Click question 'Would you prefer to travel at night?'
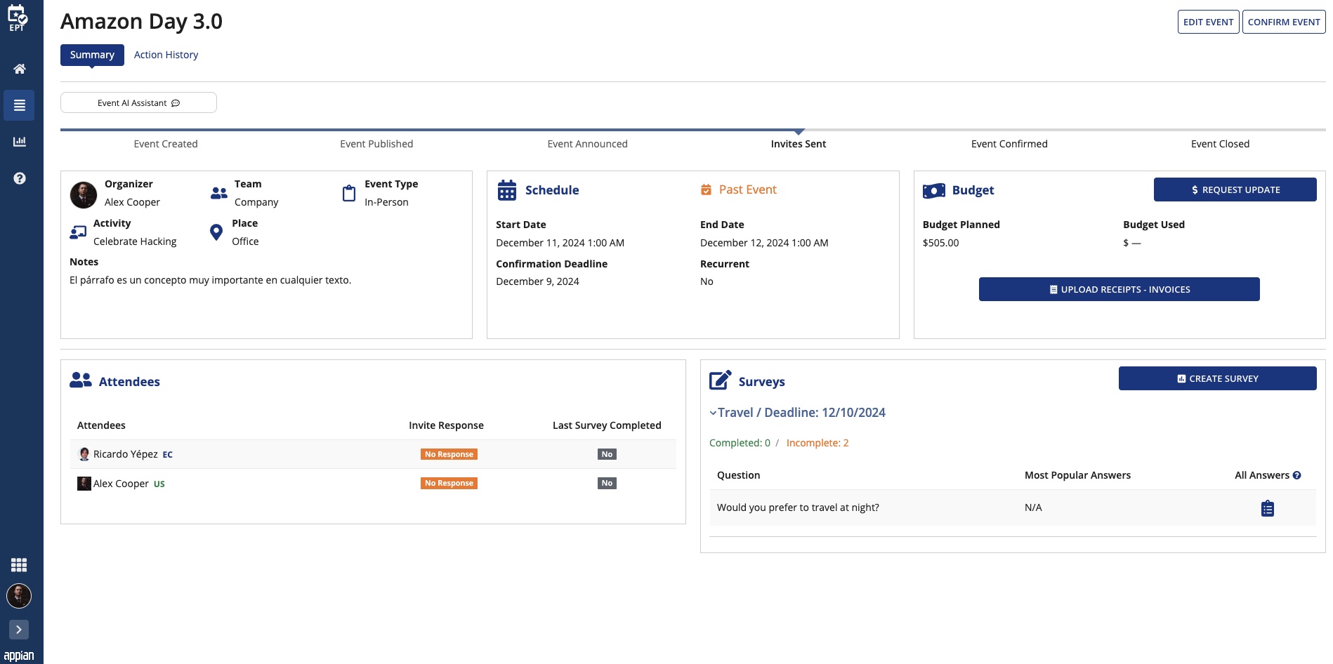 [798, 507]
